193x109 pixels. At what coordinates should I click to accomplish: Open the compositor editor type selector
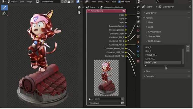point(87,2)
